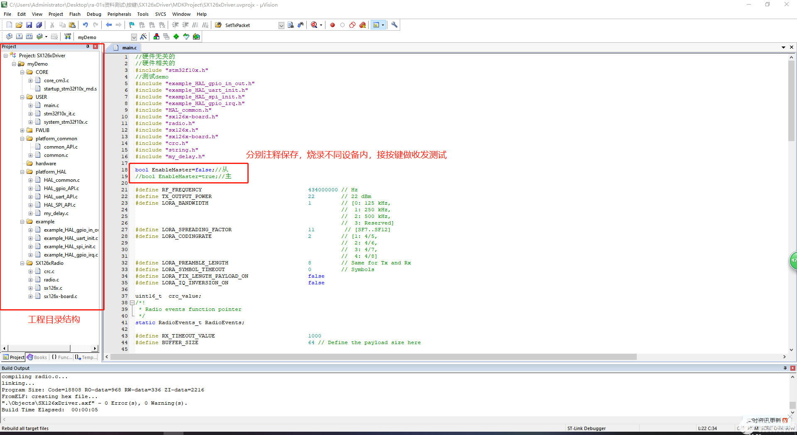The width and height of the screenshot is (797, 435).
Task: Select main.c in project tree
Action: [51, 105]
